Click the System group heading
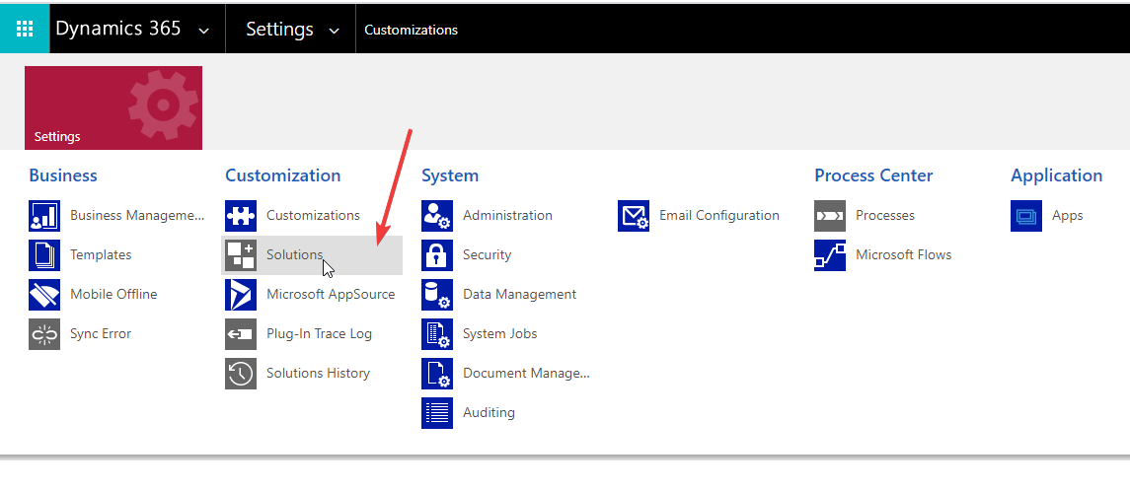 [x=450, y=175]
